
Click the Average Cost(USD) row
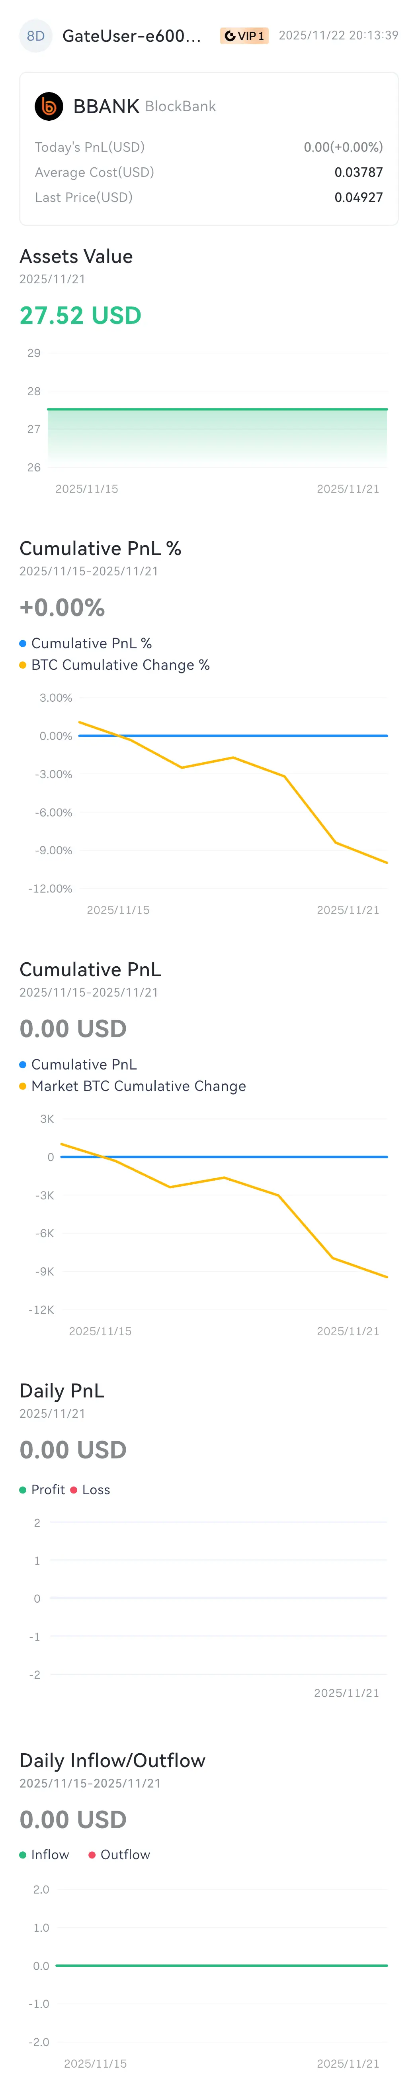[209, 172]
